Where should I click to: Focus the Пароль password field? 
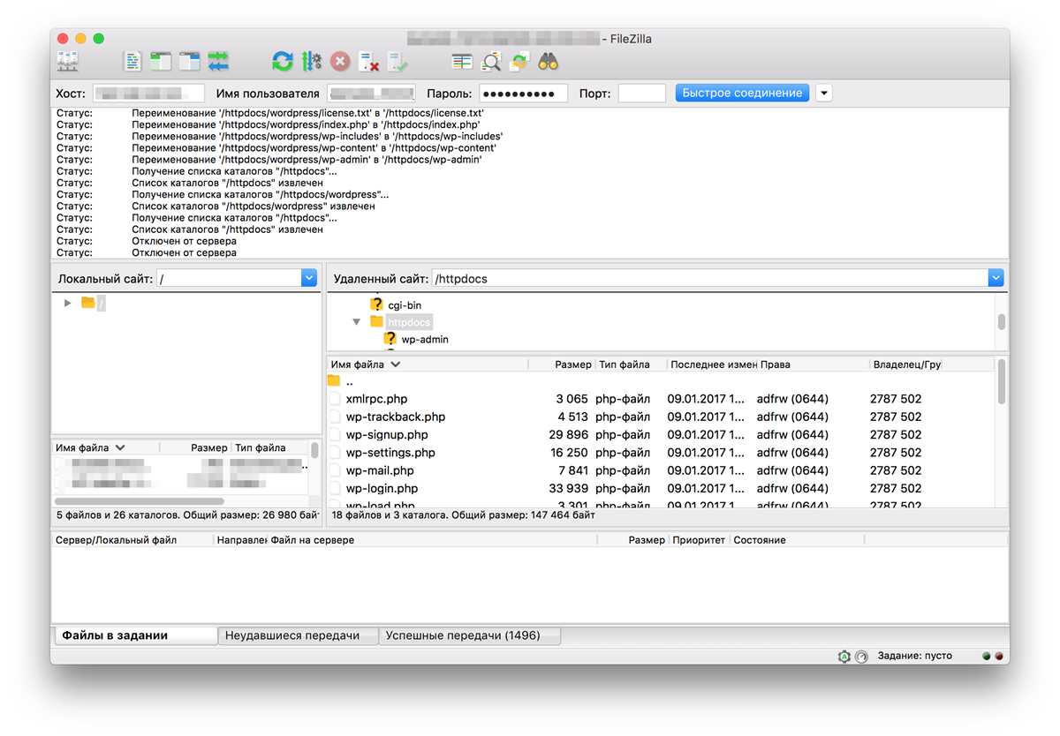(x=524, y=94)
